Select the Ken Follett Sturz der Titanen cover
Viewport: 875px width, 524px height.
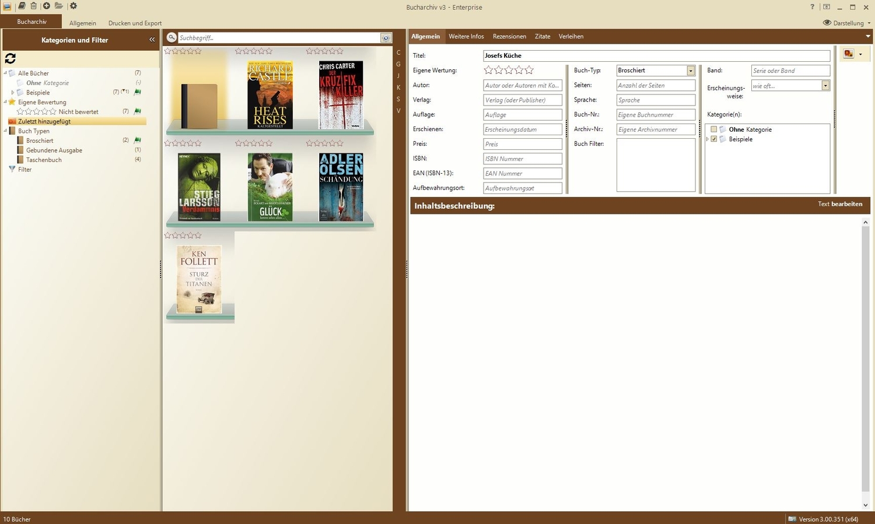pos(199,279)
